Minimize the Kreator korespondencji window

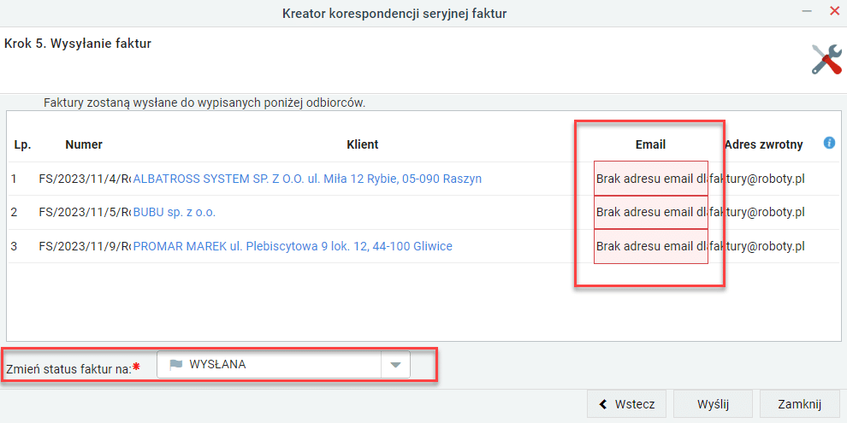(808, 11)
